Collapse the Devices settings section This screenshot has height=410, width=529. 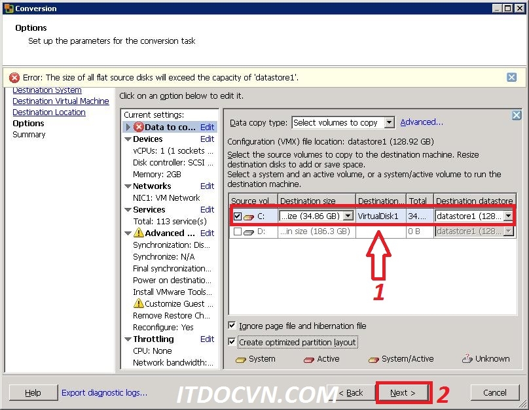click(128, 139)
